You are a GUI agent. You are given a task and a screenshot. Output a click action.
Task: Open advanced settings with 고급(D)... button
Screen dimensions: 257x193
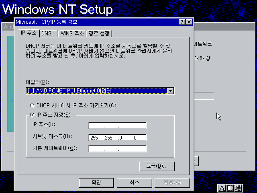click(157, 166)
